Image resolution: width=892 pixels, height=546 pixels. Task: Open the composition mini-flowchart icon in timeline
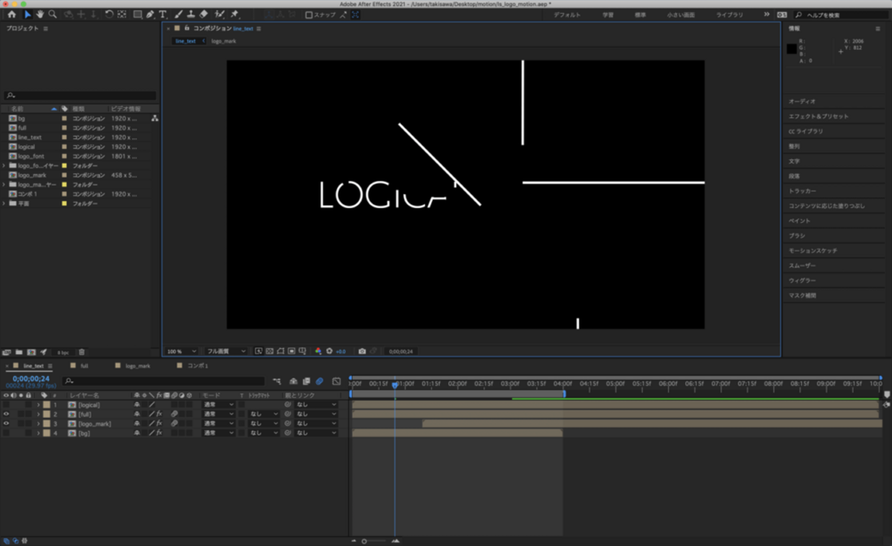tap(276, 381)
